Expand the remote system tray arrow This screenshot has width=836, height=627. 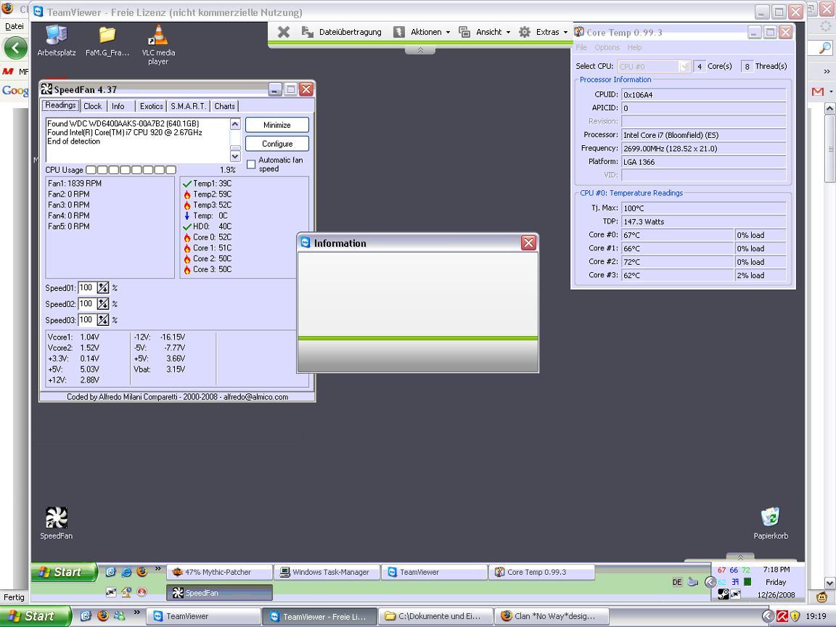(x=710, y=582)
